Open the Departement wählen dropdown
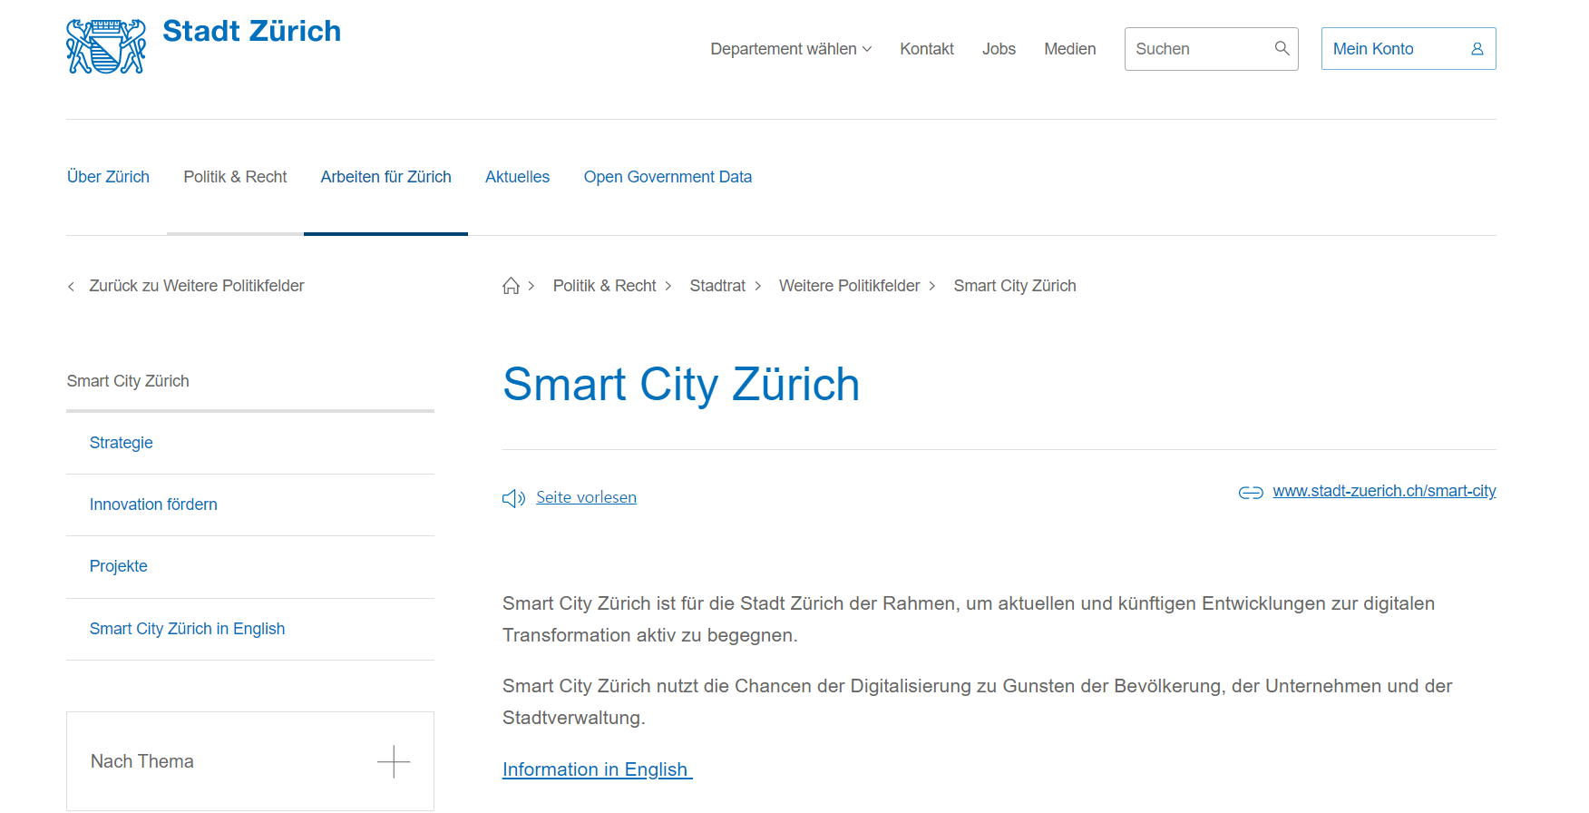The width and height of the screenshot is (1589, 813). (790, 49)
